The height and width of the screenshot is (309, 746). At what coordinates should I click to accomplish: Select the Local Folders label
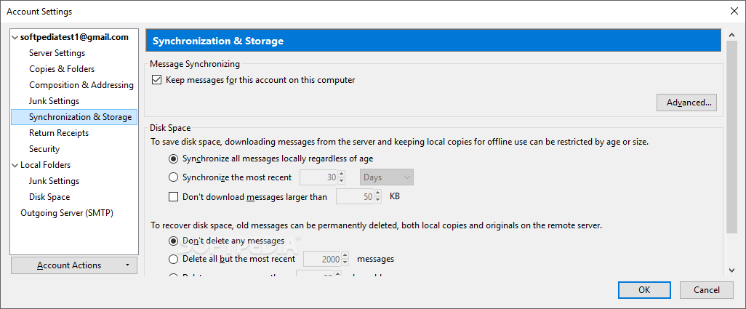click(45, 165)
